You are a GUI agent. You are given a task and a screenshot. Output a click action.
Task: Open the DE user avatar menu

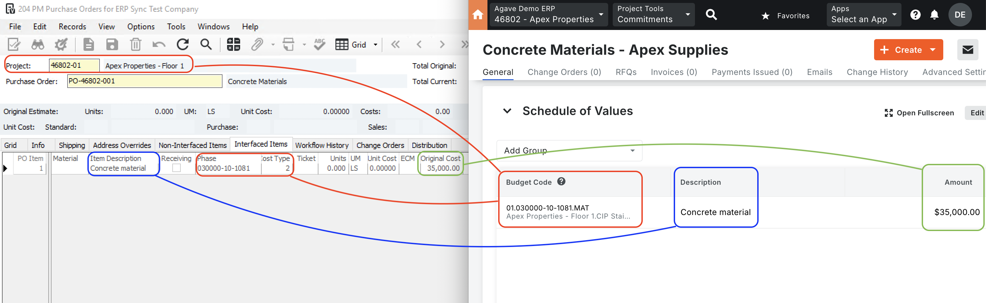click(x=960, y=15)
